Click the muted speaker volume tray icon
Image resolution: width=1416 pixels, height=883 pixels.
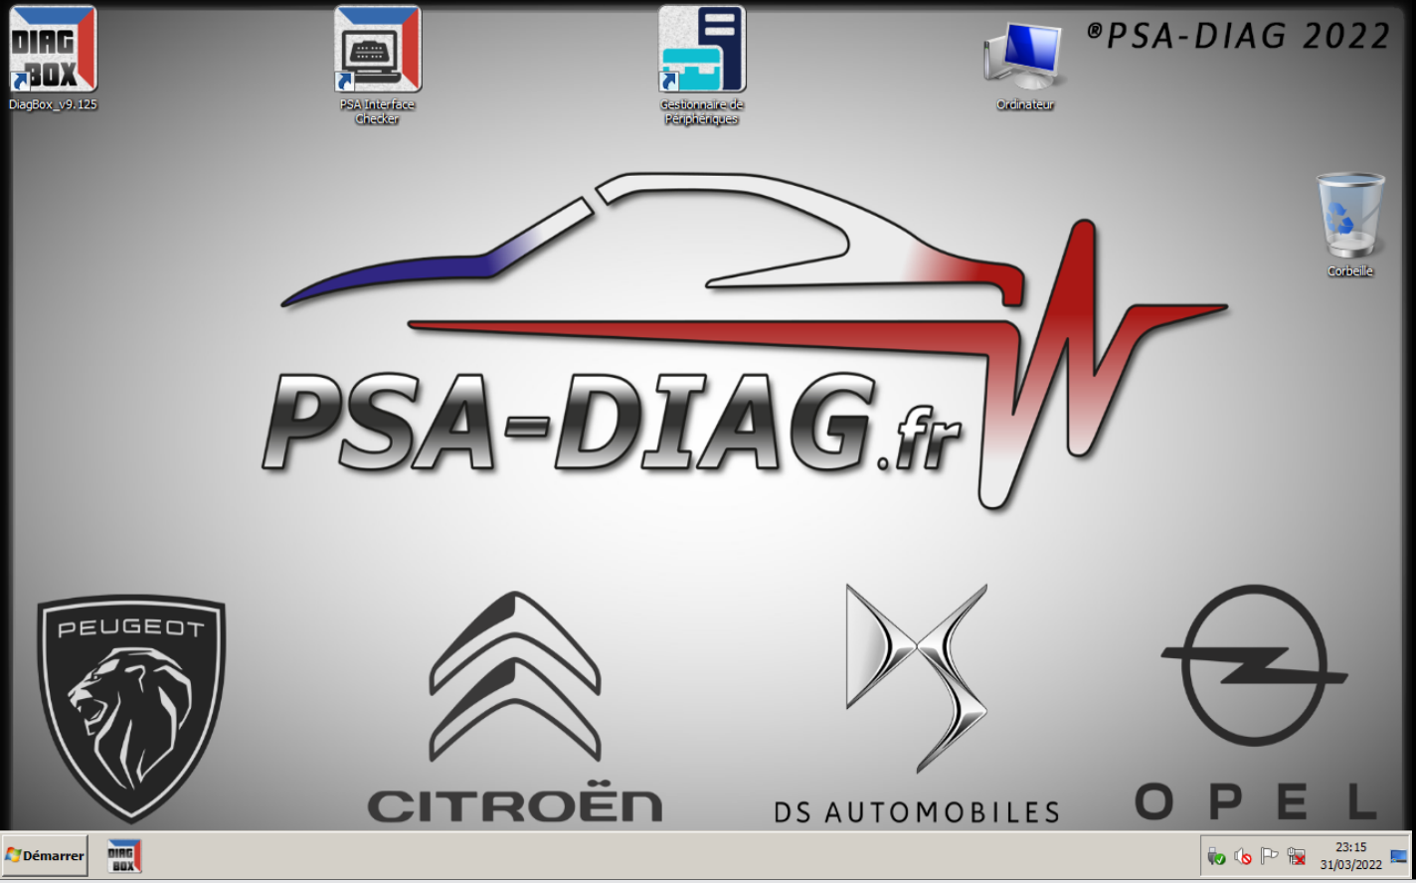coord(1243,856)
